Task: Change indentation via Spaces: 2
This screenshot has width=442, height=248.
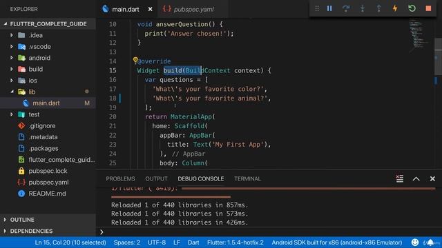Action: (x=127, y=242)
